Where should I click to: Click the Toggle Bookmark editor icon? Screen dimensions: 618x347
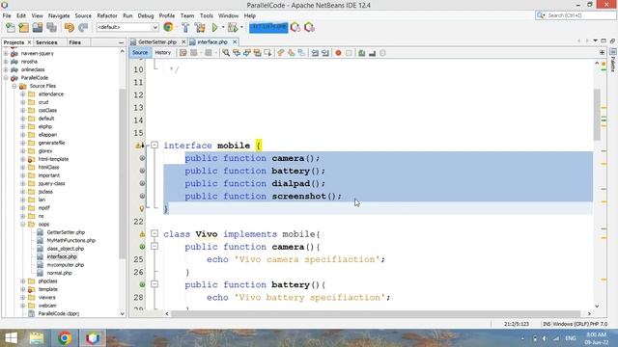click(x=301, y=53)
